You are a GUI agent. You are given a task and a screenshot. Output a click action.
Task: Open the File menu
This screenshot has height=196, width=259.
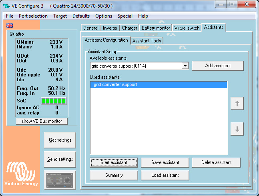click(10, 16)
